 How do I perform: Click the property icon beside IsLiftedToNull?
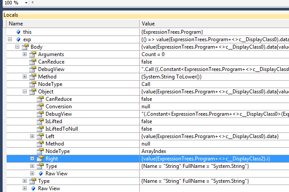pyautogui.click(x=40, y=129)
